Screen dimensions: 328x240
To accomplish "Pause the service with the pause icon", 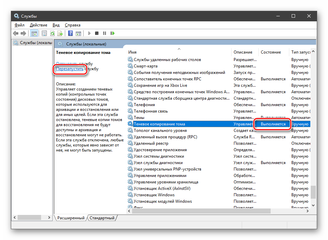I will (x=105, y=33).
